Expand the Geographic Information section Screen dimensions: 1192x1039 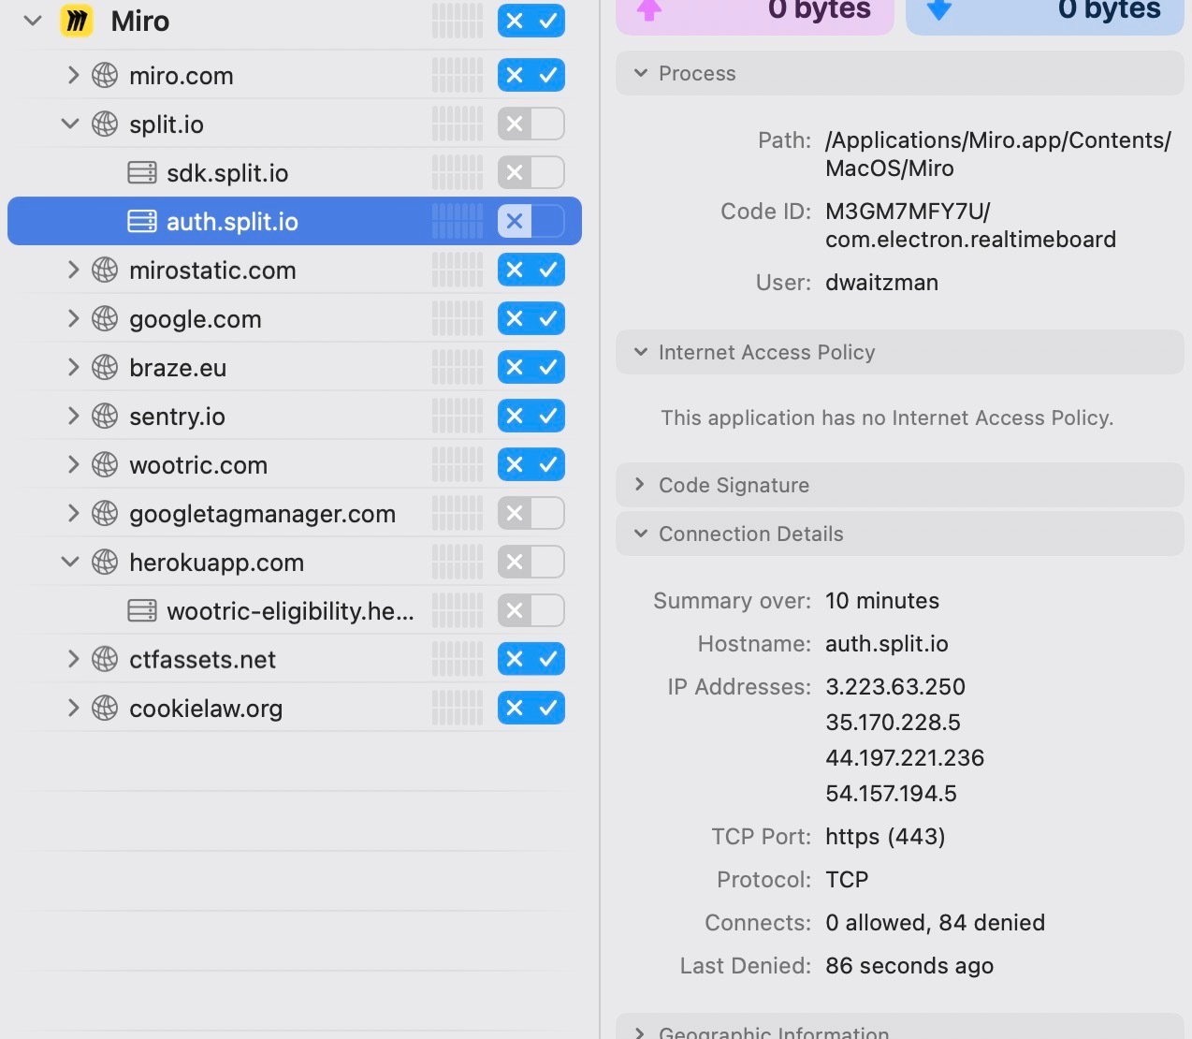[641, 1032]
